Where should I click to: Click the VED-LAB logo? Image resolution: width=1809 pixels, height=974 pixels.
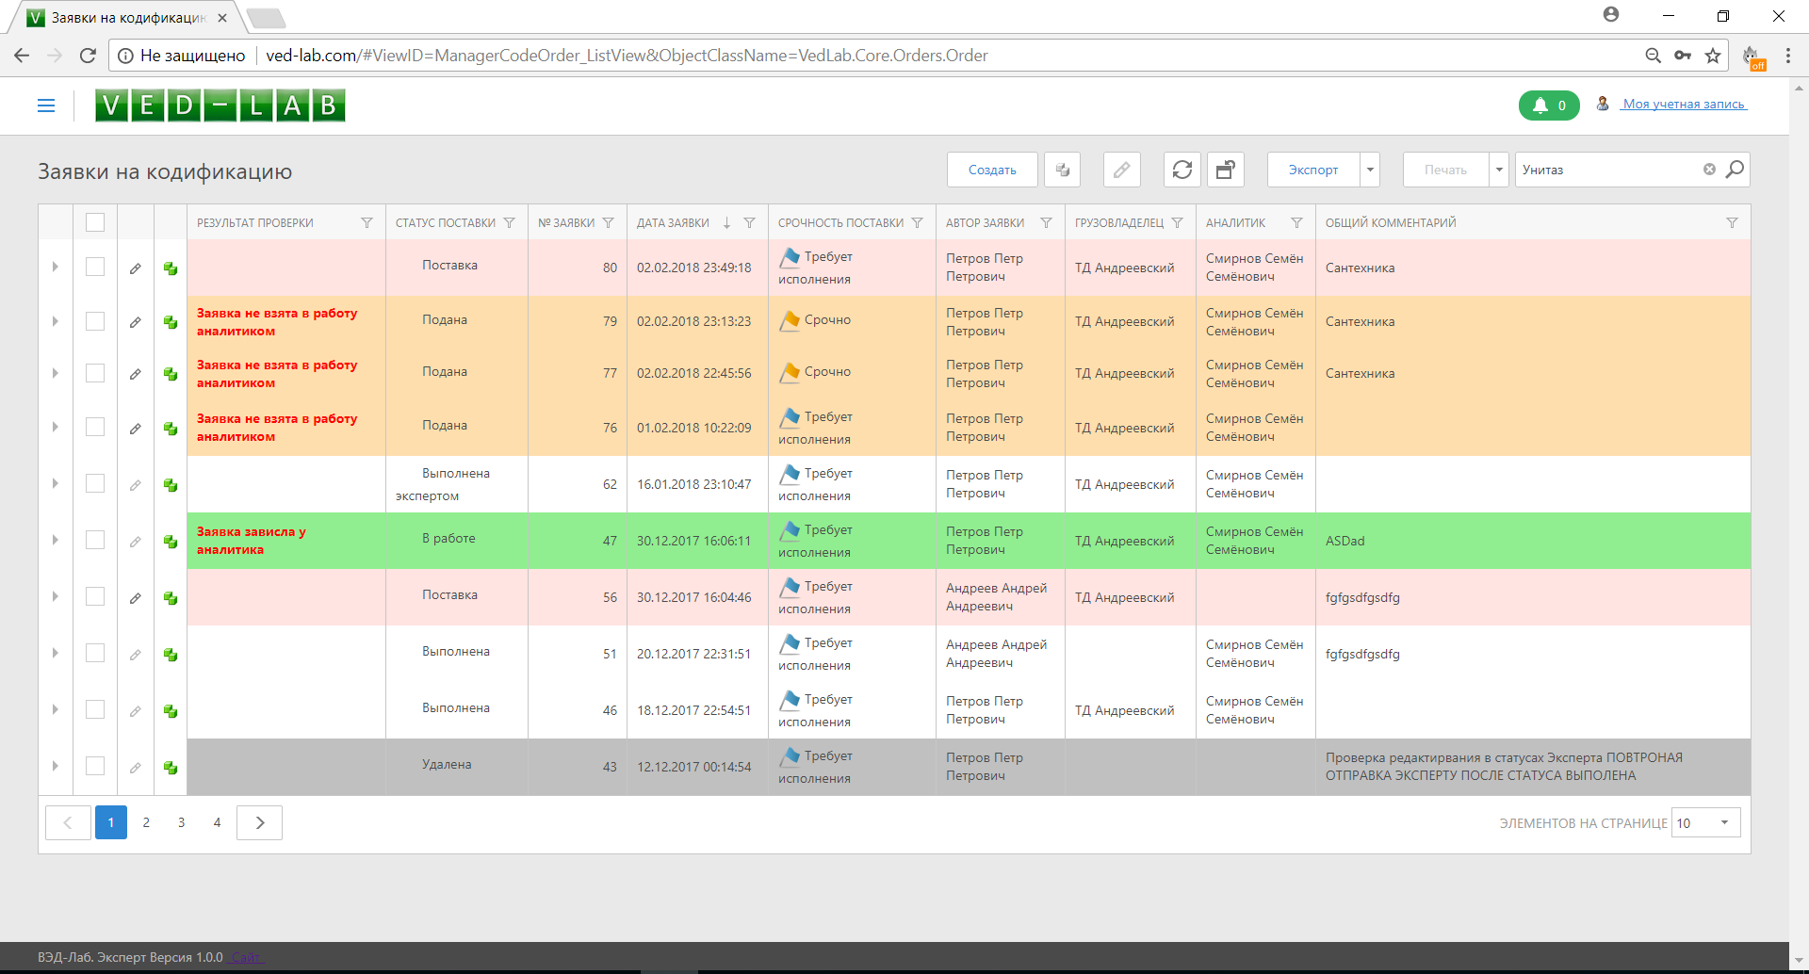(x=220, y=106)
